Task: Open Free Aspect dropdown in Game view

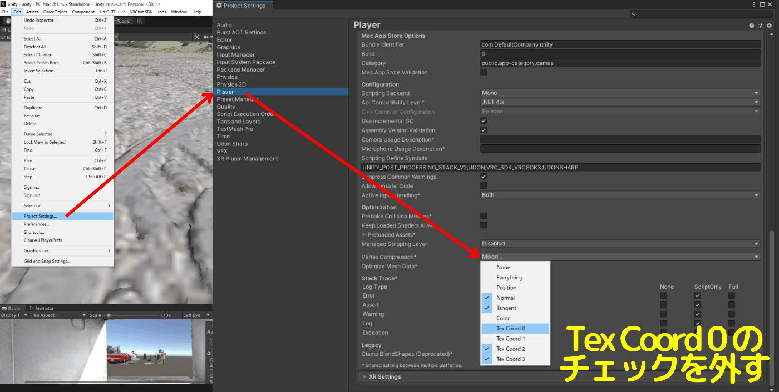Action: click(57, 315)
